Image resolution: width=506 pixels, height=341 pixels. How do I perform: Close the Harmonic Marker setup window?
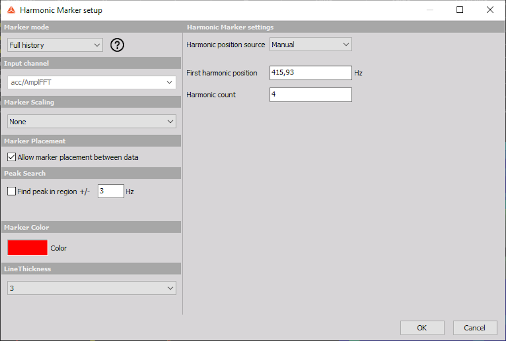tap(490, 10)
